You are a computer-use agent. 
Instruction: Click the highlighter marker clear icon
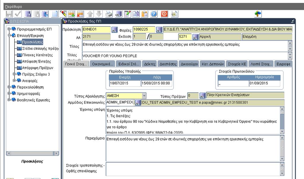pyautogui.click(x=63, y=14)
